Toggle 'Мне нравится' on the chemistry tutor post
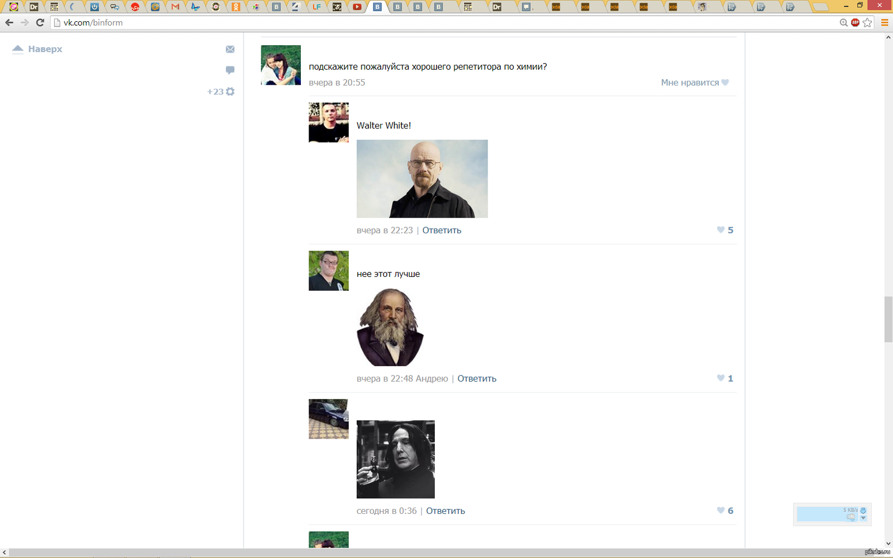 (x=694, y=83)
